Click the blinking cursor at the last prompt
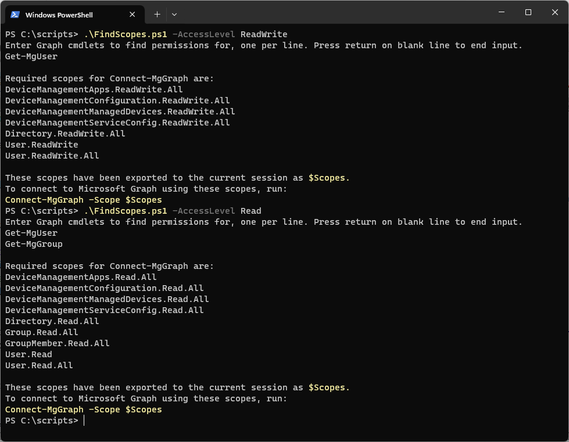Viewport: 569px width, 442px height. pos(84,421)
